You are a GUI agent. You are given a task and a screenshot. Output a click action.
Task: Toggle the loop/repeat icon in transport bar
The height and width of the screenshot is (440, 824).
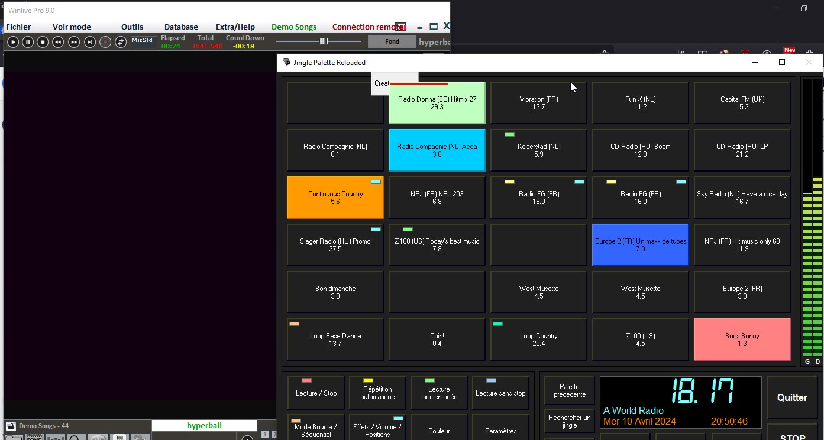click(x=121, y=42)
